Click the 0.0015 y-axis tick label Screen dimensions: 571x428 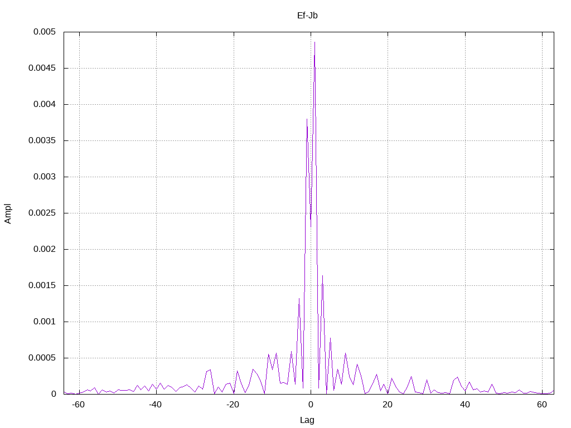[42, 285]
